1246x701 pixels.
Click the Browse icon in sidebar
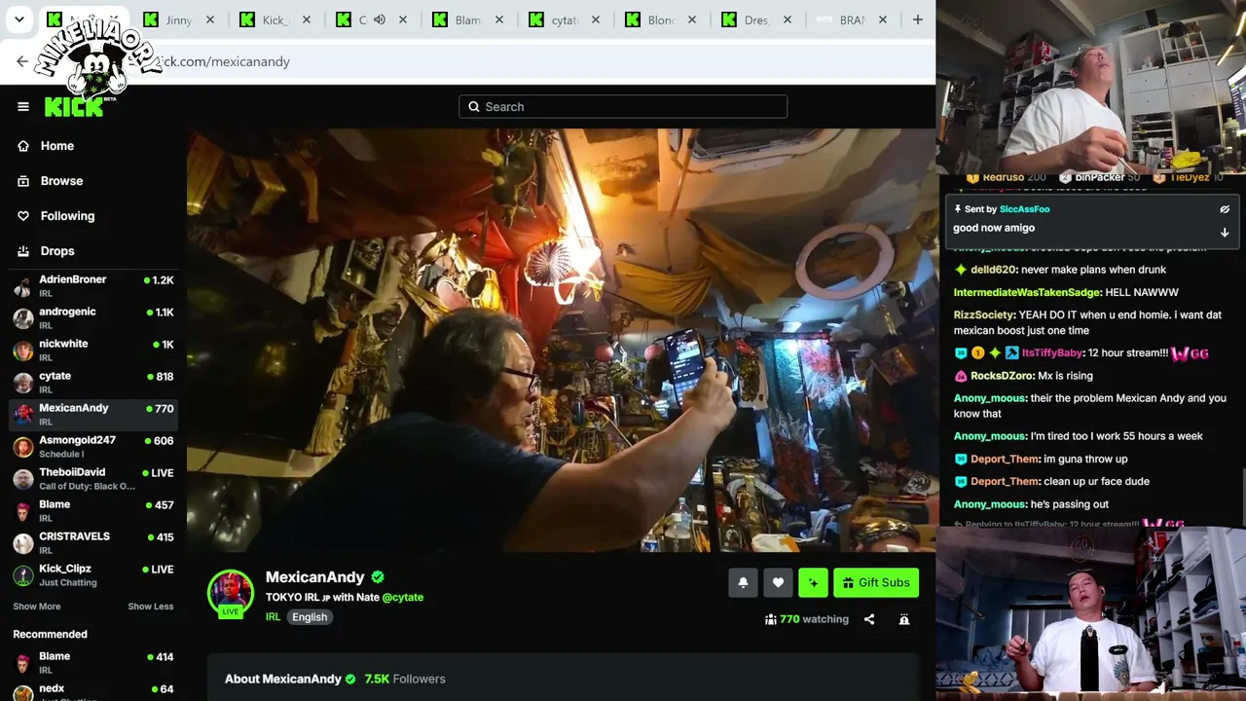pos(23,181)
